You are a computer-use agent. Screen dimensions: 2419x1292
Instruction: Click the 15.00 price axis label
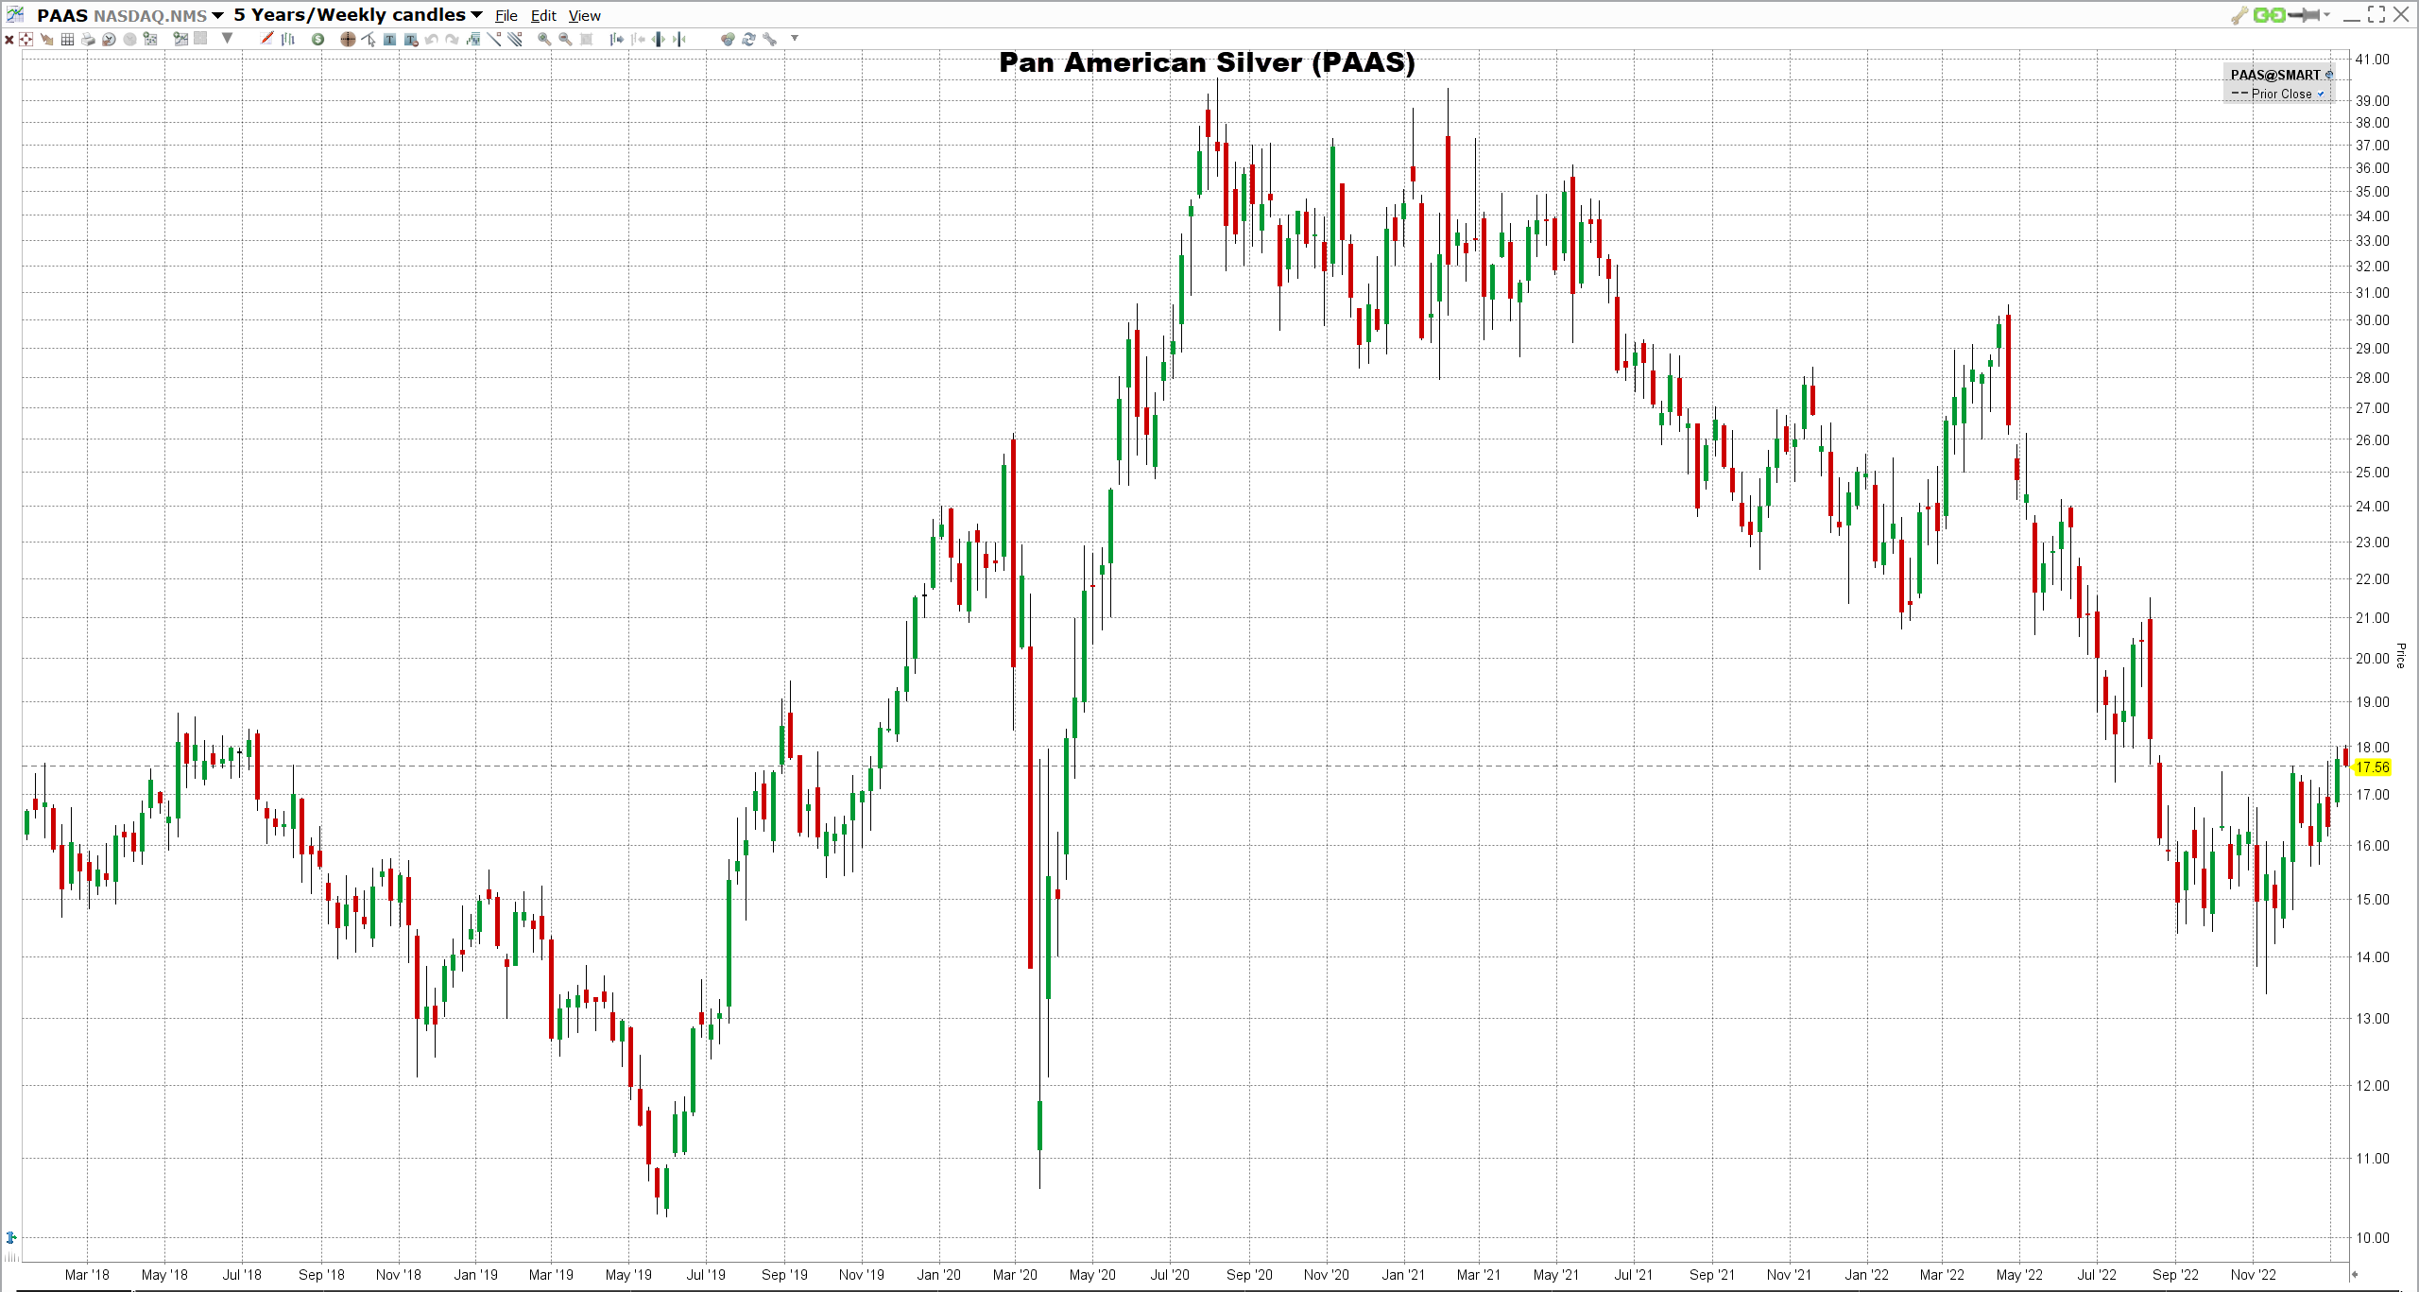tap(2372, 900)
